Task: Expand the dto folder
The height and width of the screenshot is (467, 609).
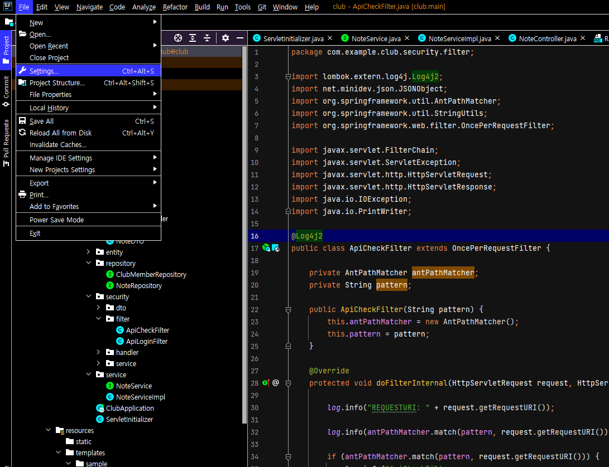Action: coord(99,308)
